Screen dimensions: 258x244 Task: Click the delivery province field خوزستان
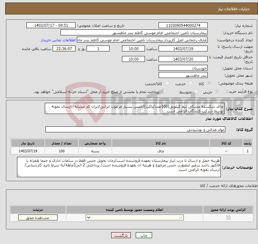[183, 68]
